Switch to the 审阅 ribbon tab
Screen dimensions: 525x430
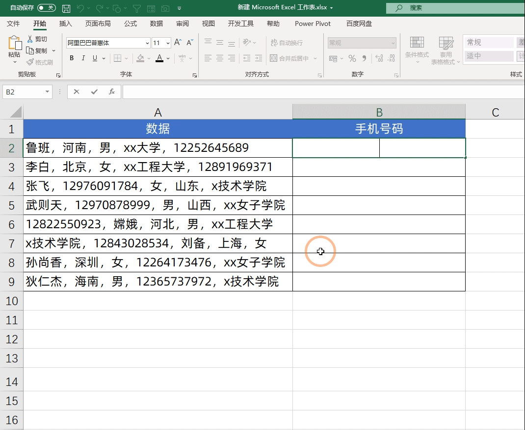point(183,24)
